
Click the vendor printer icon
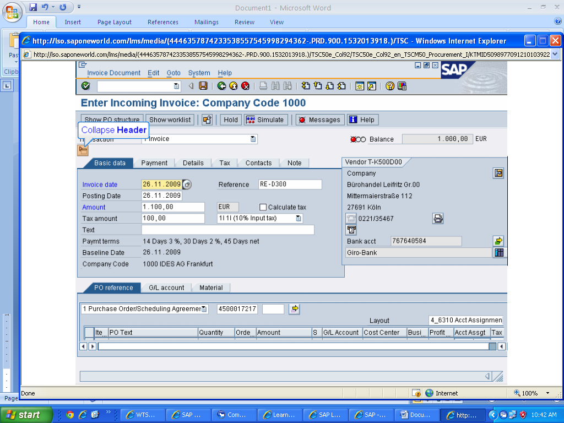[438, 218]
